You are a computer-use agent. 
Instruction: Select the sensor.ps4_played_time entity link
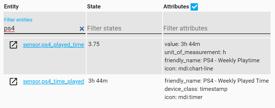click(54, 45)
